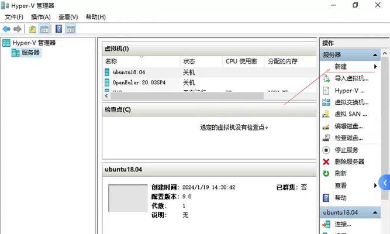Click 删除服务器 action

(349, 162)
